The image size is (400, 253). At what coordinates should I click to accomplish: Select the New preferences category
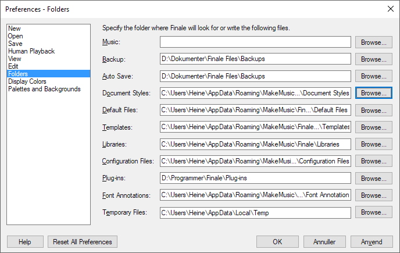[x=15, y=28]
